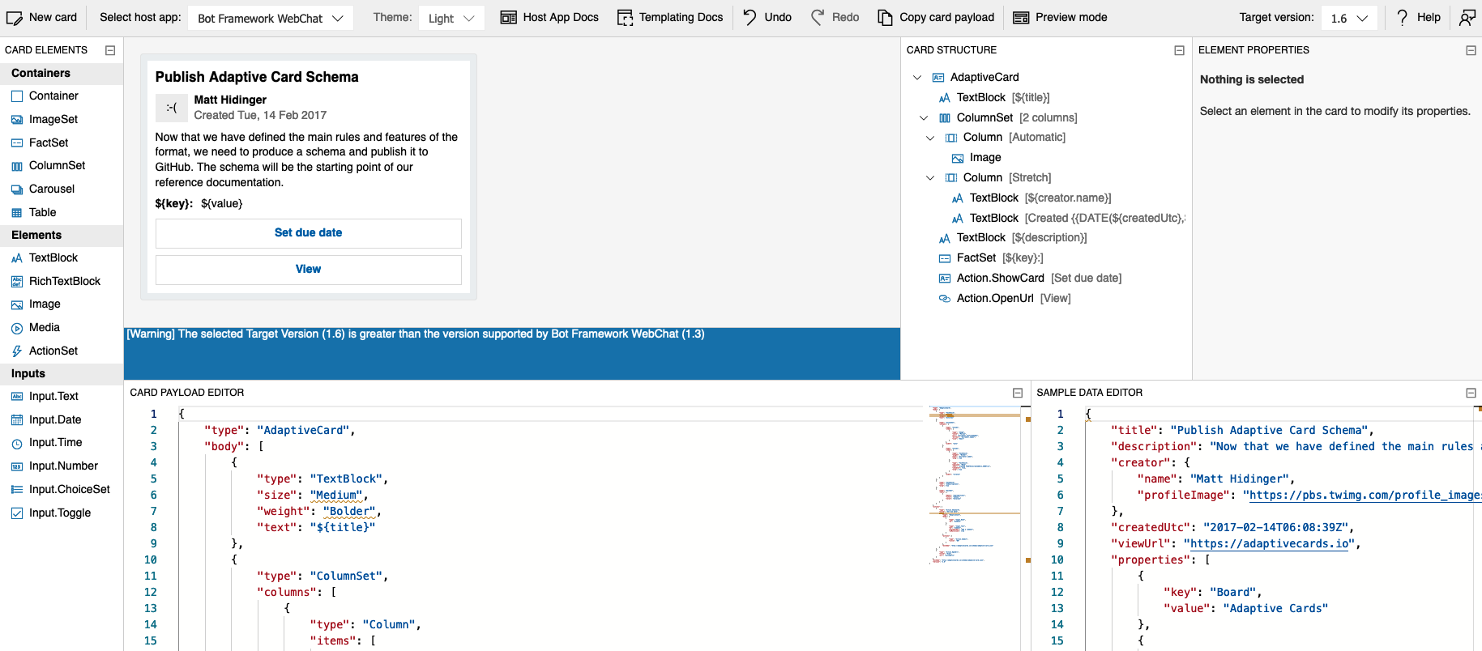
Task: Click the profileImage URL link in the sample data
Action: point(1365,495)
